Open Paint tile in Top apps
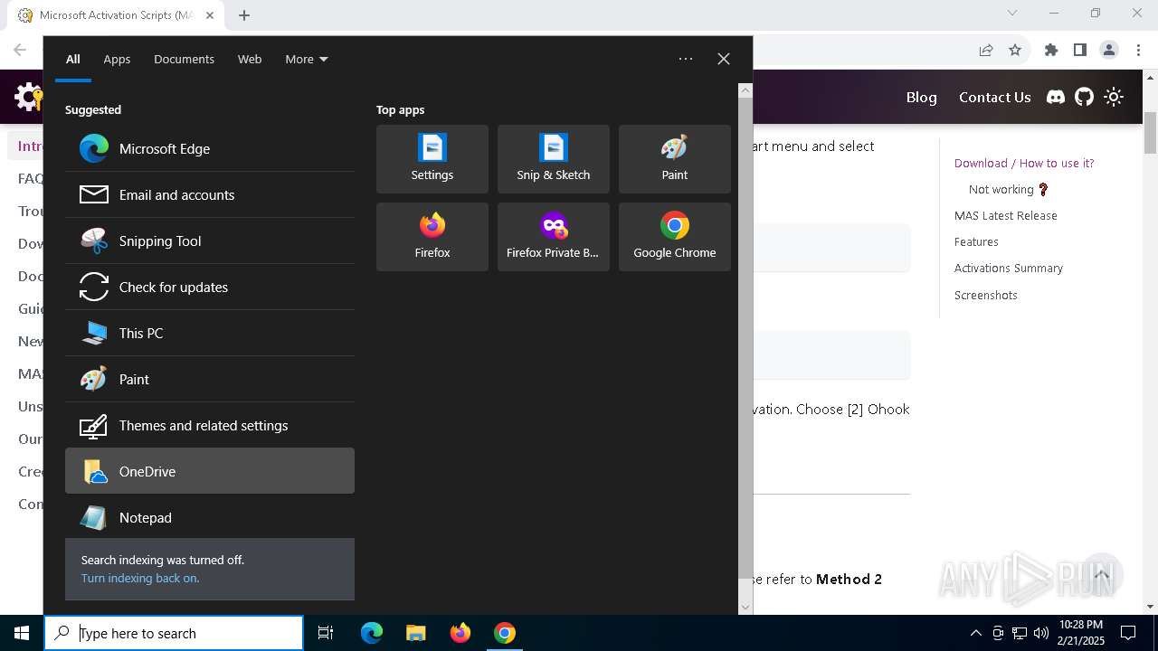 click(675, 159)
